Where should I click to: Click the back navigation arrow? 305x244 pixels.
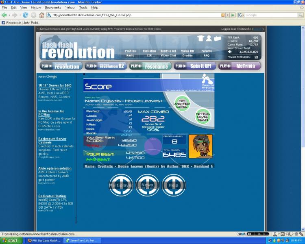(4, 15)
